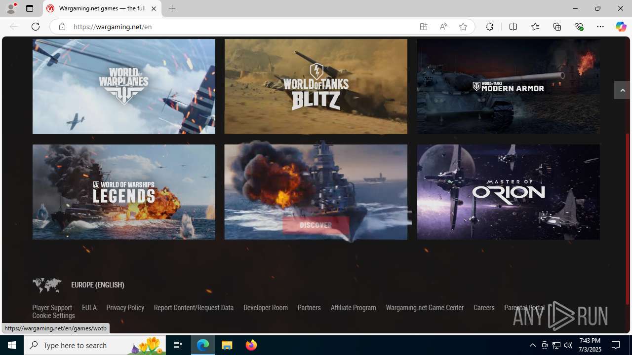Viewport: 632px width, 355px height.
Task: Add this page to favorites star
Action: click(463, 27)
